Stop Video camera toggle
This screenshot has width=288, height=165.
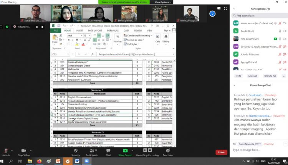pyautogui.click(x=24, y=151)
